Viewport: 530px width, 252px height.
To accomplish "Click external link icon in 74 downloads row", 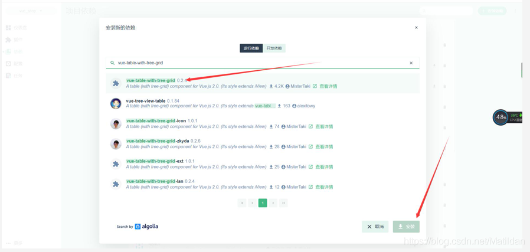I will pyautogui.click(x=310, y=127).
